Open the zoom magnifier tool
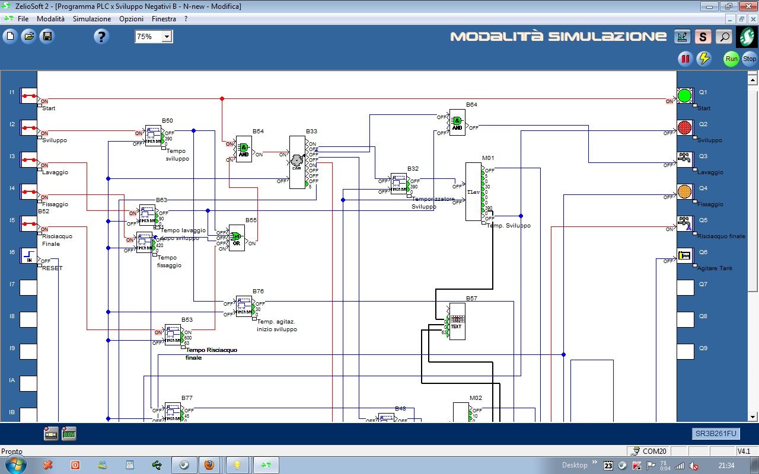Viewport: 759px width, 474px height. [724, 36]
